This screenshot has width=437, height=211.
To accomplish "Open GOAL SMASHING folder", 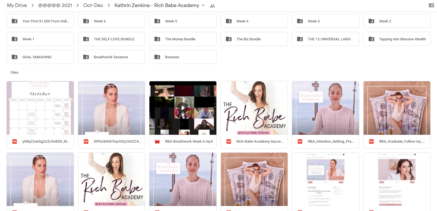I will click(x=40, y=57).
